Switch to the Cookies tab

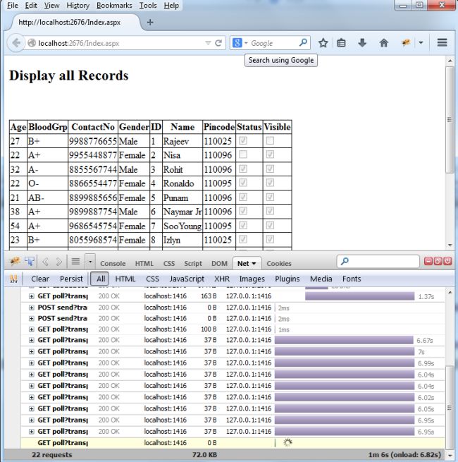point(279,263)
